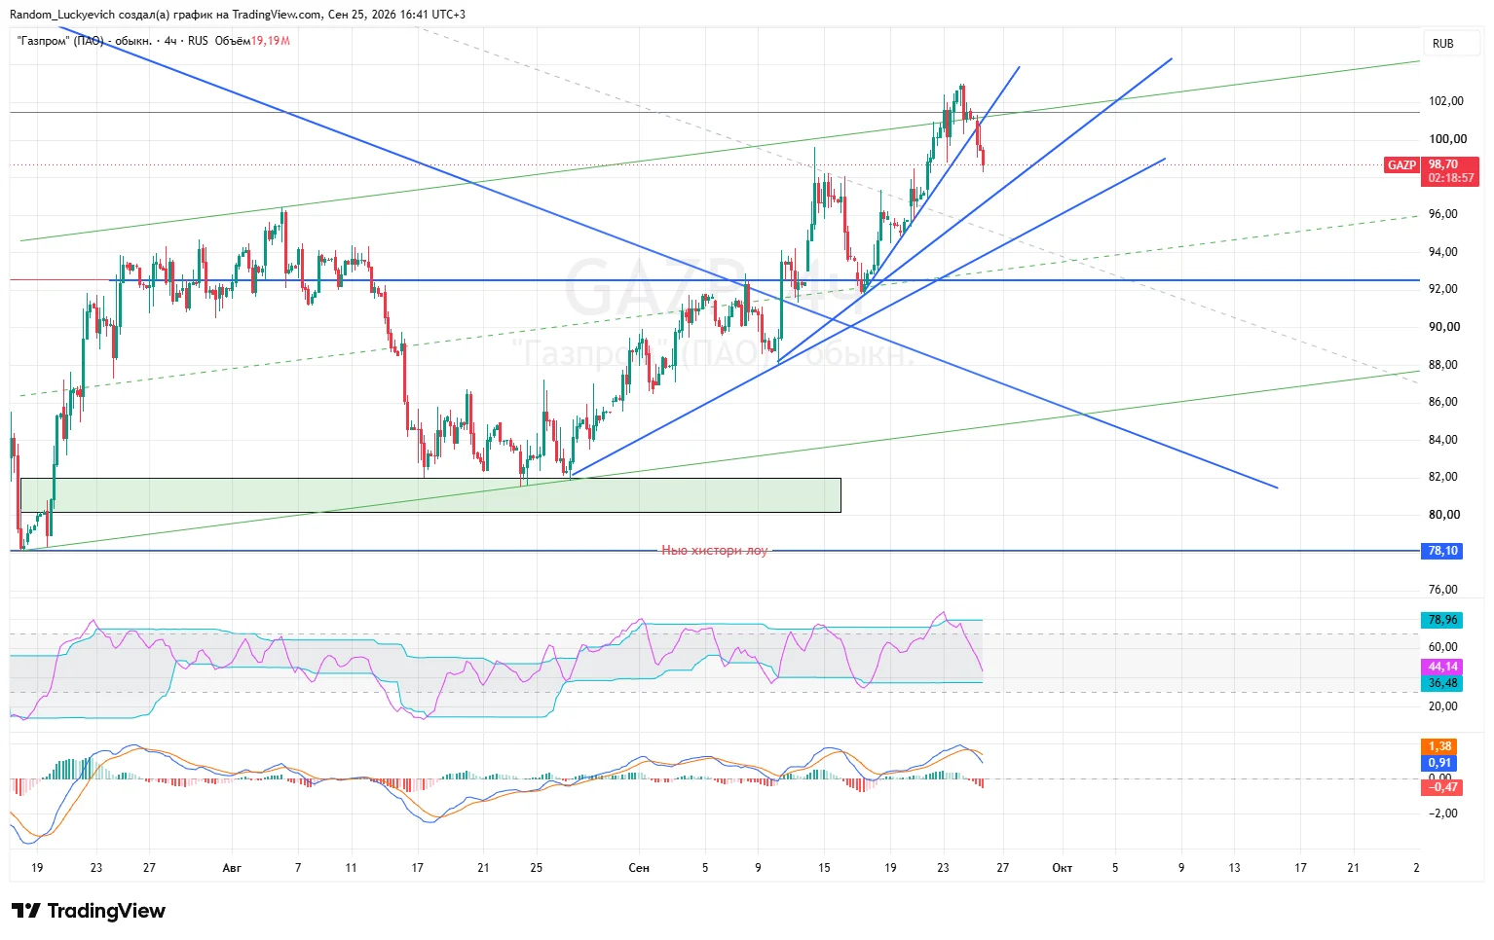Click the Сен month label on time axis

coord(639,868)
